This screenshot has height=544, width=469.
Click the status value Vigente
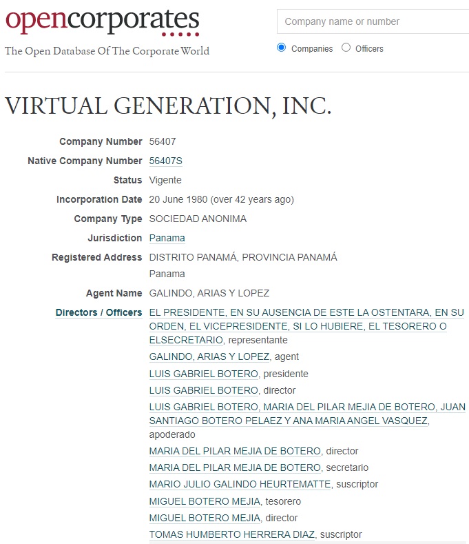(165, 180)
